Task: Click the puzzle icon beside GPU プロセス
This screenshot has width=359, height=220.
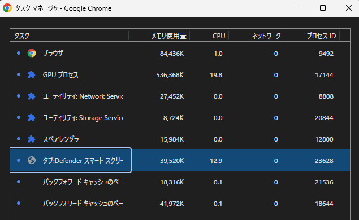Action: point(31,74)
